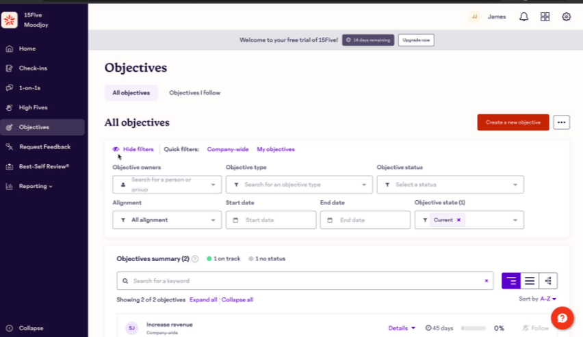Expand Details for Increase revenue

point(402,328)
